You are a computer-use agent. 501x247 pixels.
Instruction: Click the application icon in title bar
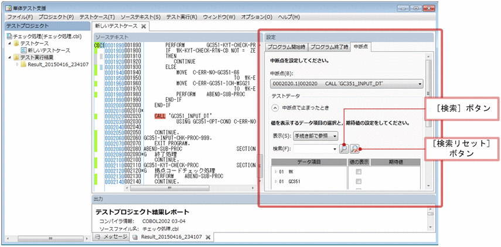coord(9,8)
